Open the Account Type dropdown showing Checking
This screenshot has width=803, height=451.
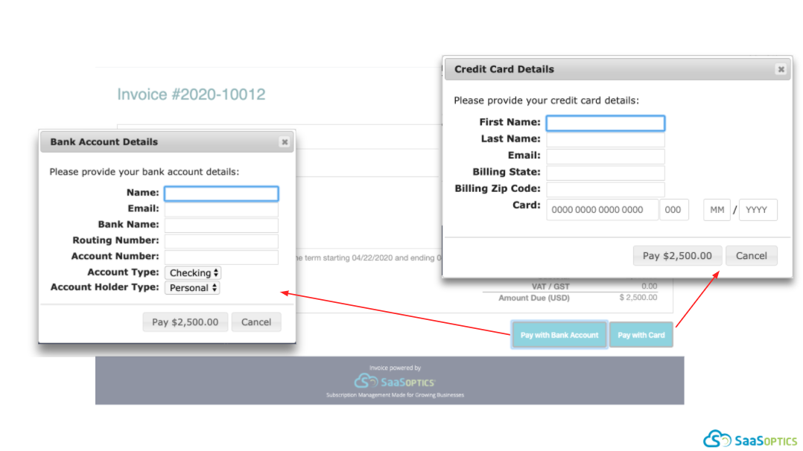[x=192, y=273]
